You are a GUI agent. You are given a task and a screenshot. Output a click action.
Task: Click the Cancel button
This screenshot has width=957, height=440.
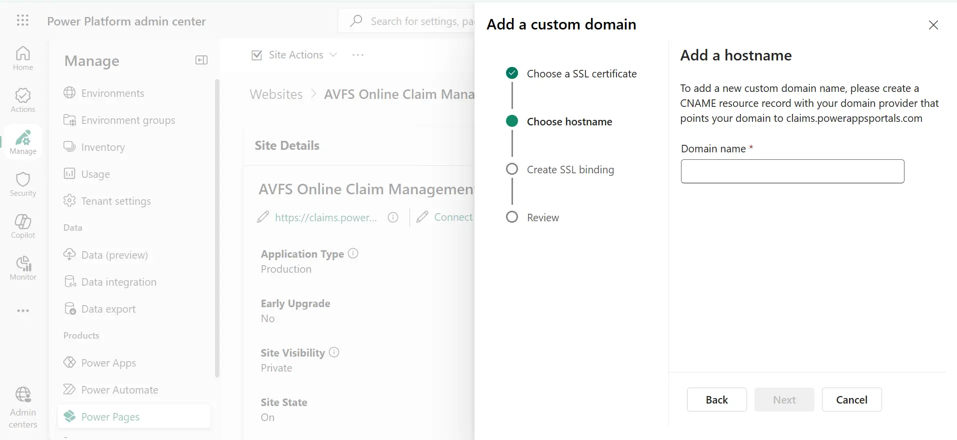(x=851, y=400)
